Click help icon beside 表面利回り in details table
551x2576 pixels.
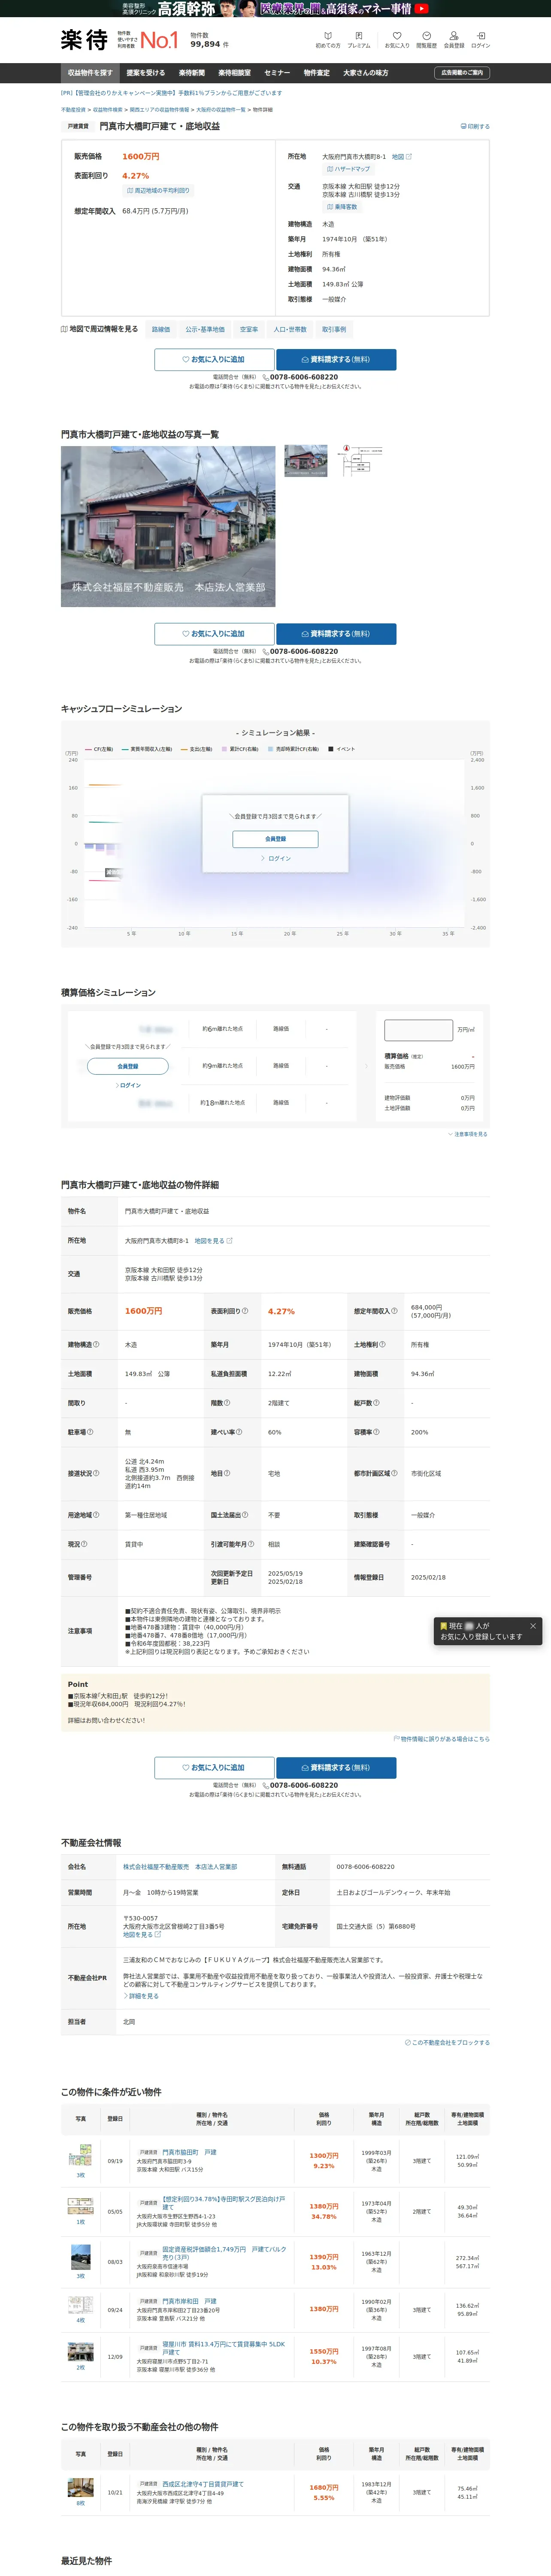pyautogui.click(x=244, y=1311)
